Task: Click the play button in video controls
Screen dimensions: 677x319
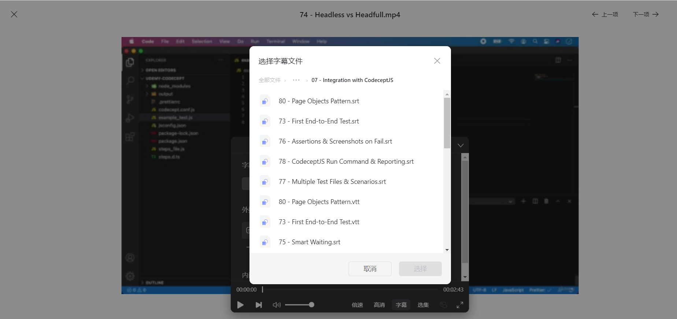Action: pos(240,305)
